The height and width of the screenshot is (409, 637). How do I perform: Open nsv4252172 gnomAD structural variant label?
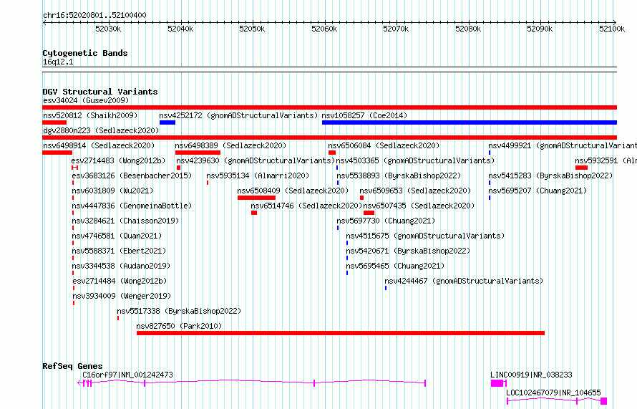point(238,115)
